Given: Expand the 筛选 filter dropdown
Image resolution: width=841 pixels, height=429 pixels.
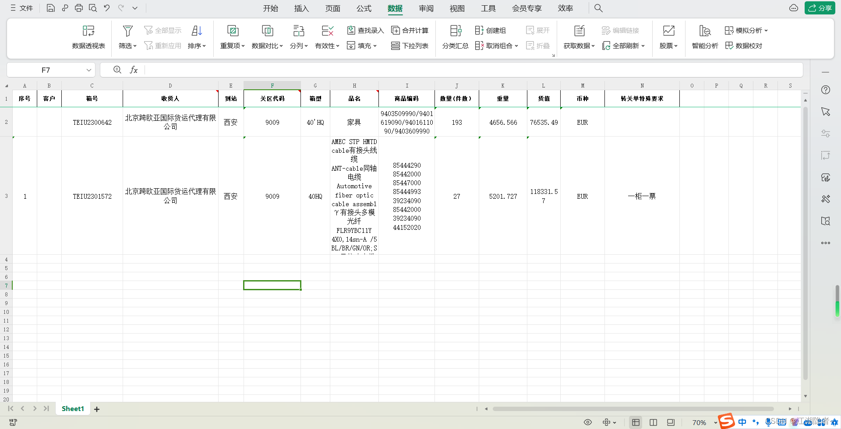Looking at the screenshot, I should pyautogui.click(x=127, y=46).
